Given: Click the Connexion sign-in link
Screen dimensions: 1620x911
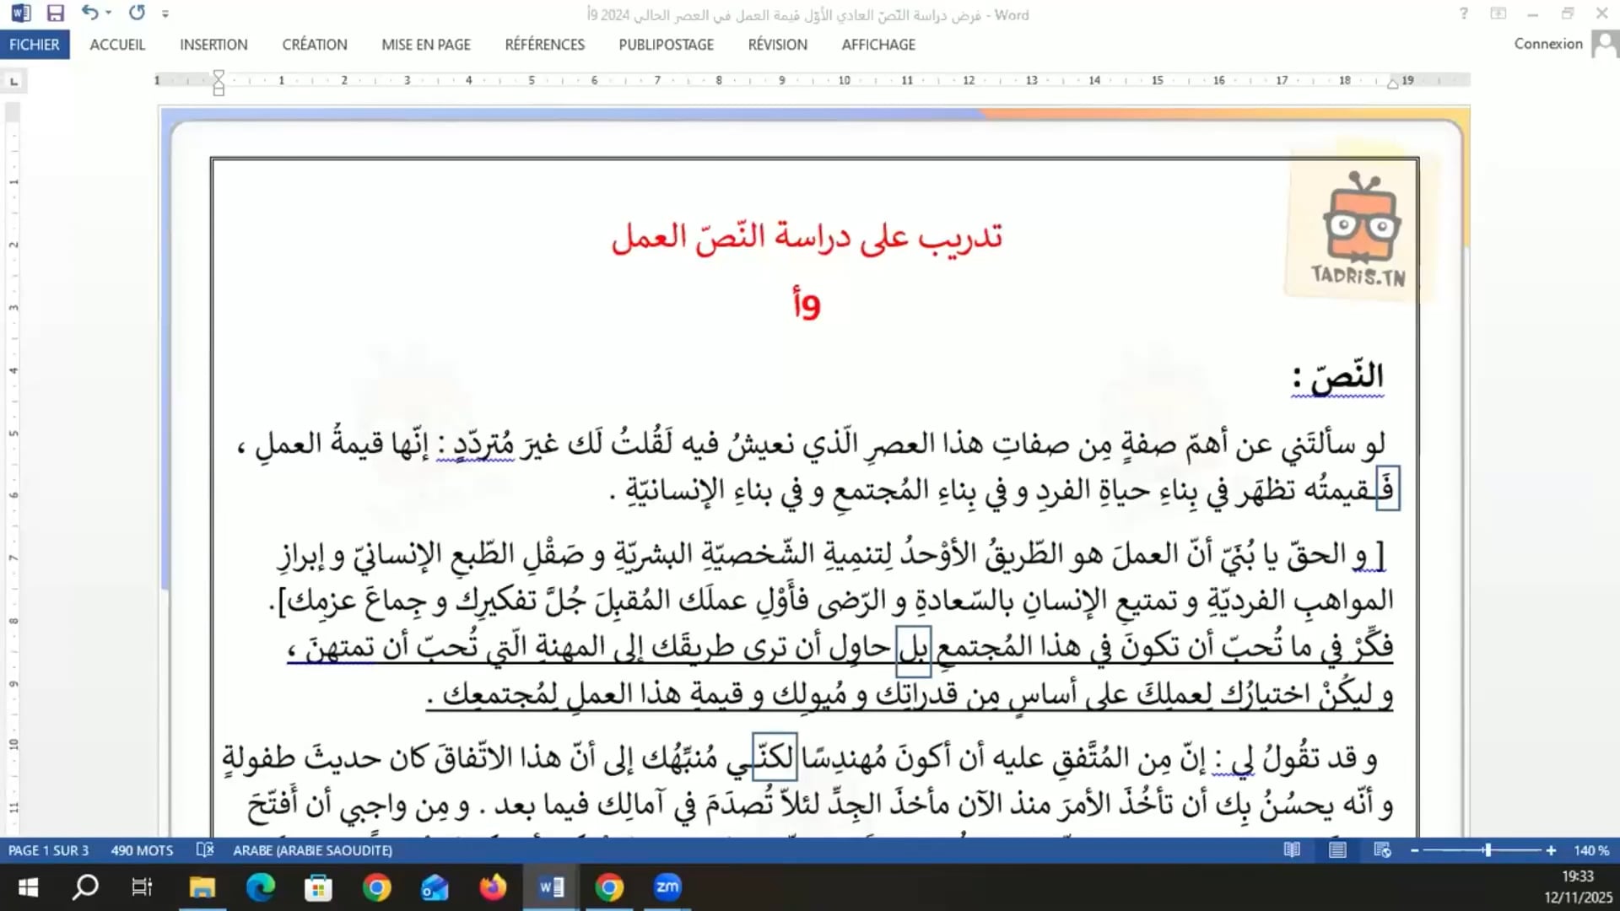Looking at the screenshot, I should (1547, 44).
